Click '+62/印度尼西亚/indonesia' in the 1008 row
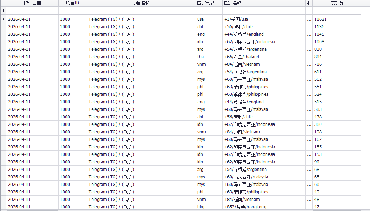The height and width of the screenshot is (211, 370). [x=264, y=42]
